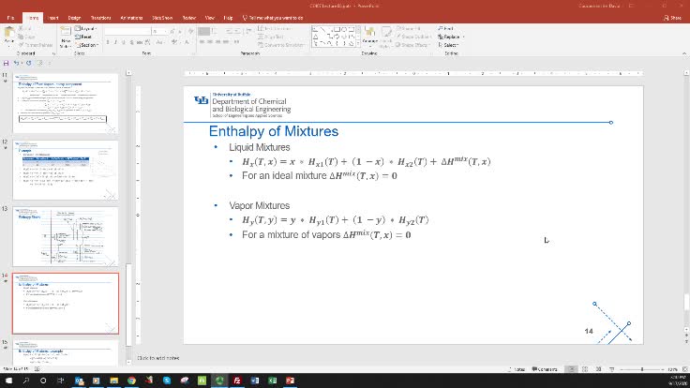Open the Section dropdown in Slides group
This screenshot has width=690, height=388.
point(89,44)
